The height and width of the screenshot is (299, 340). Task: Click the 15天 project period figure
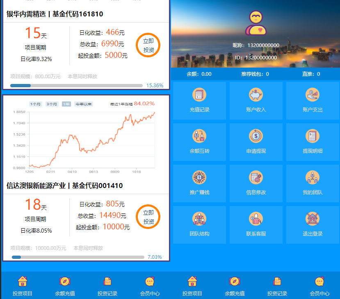coord(36,33)
